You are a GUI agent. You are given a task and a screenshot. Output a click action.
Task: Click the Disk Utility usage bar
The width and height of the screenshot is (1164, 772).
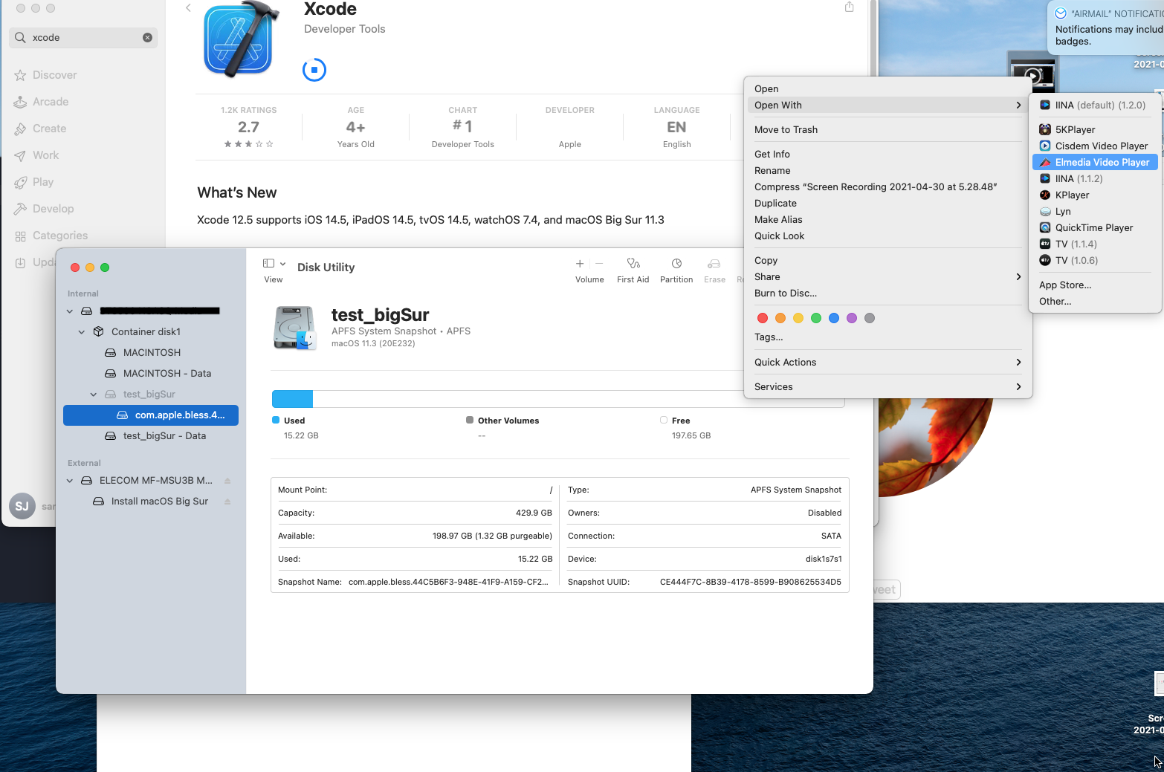pyautogui.click(x=558, y=399)
